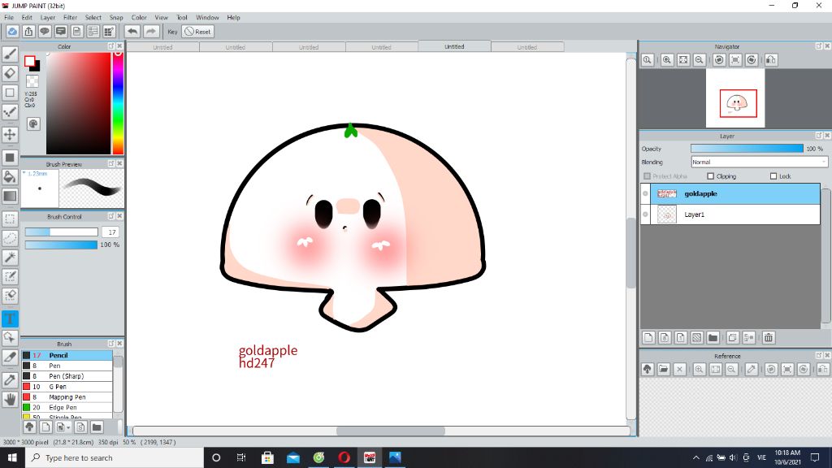The image size is (832, 468).
Task: Expand the brush size arrow in Brush Preview
Action: [24, 173]
